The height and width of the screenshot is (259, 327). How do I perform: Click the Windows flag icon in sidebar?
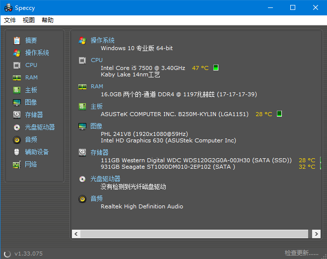click(17, 53)
